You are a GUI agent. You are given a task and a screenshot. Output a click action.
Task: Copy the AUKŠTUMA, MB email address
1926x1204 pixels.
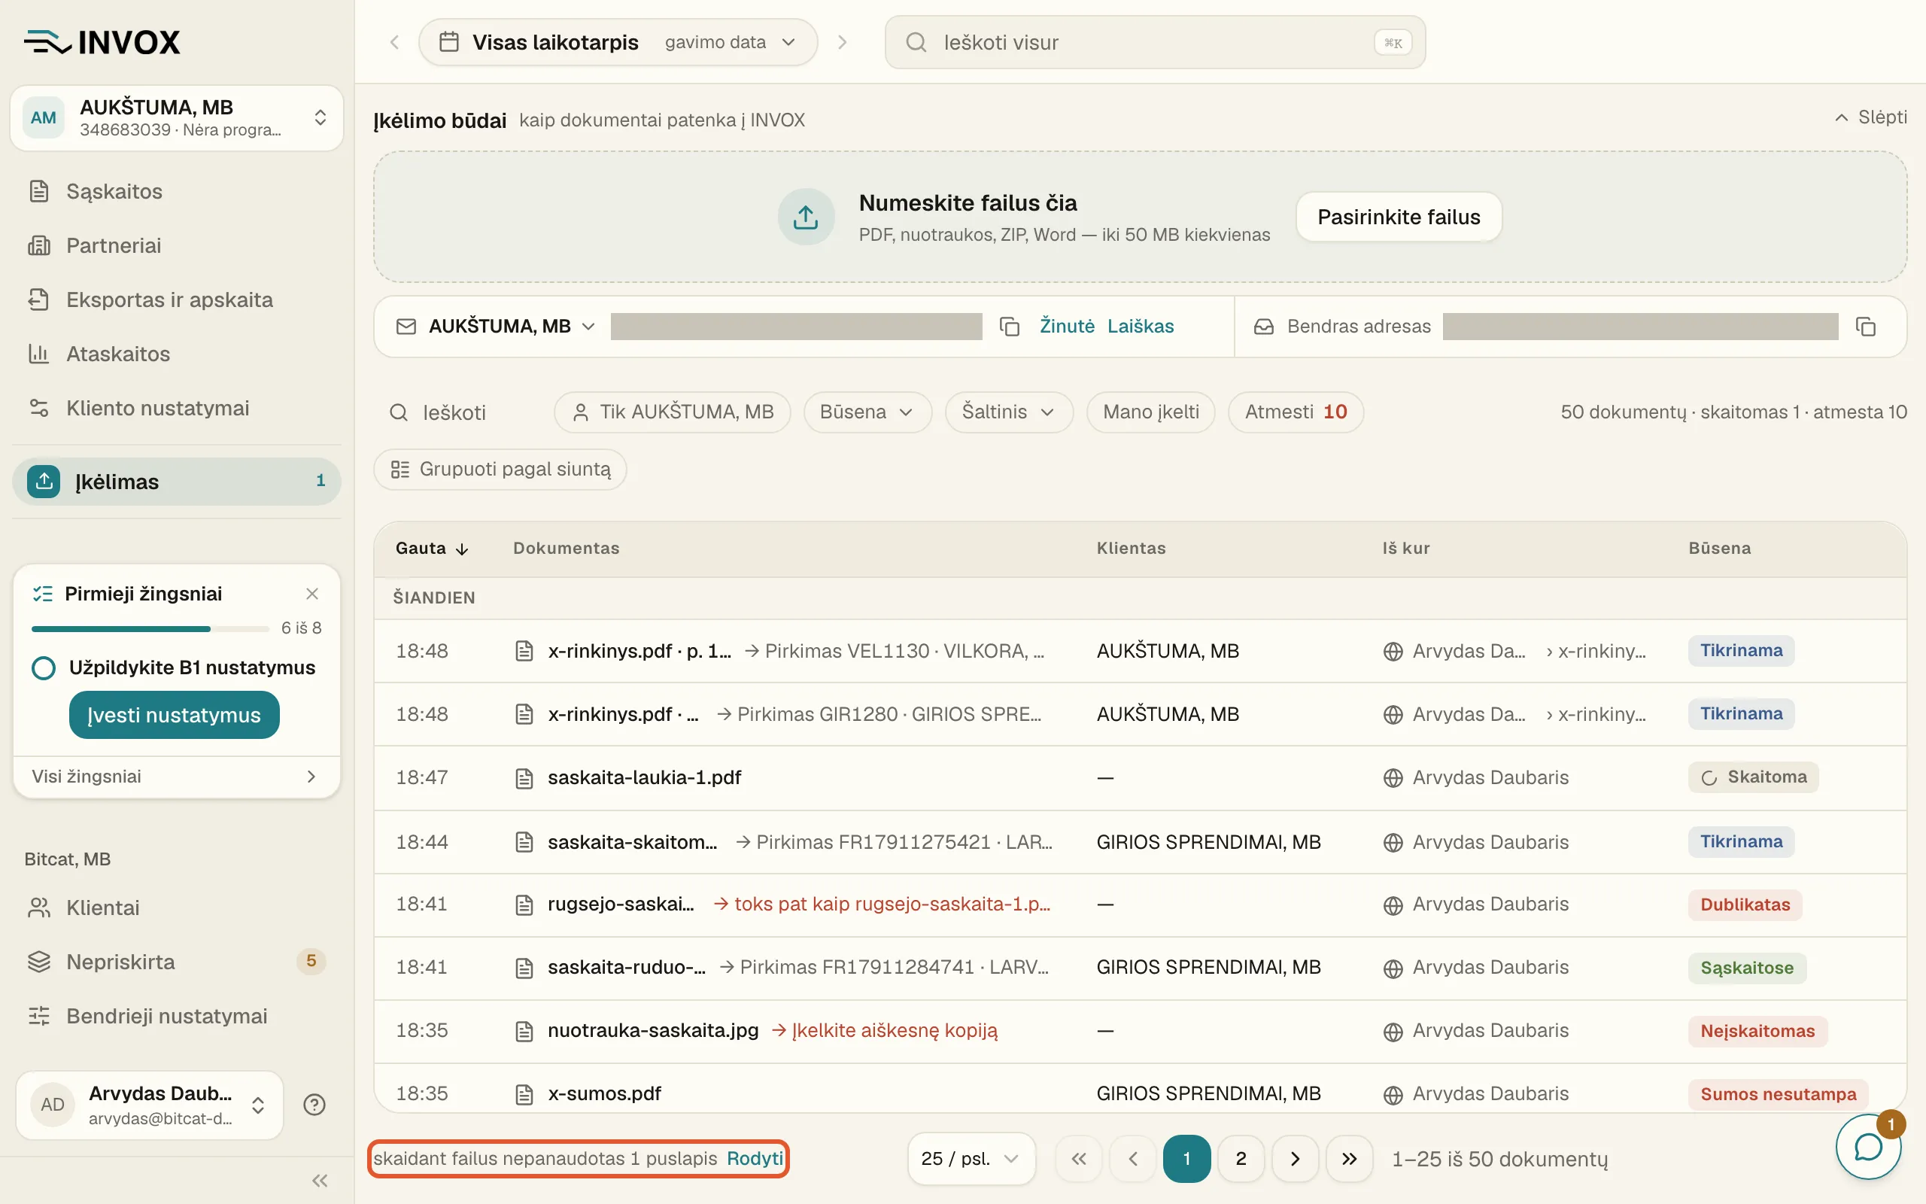coord(1009,327)
